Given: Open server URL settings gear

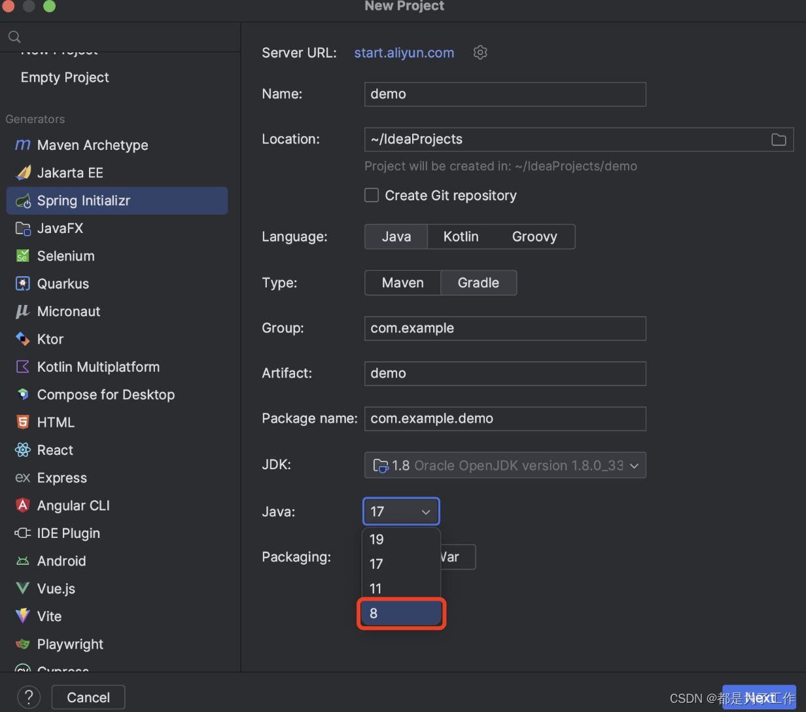Looking at the screenshot, I should (480, 52).
